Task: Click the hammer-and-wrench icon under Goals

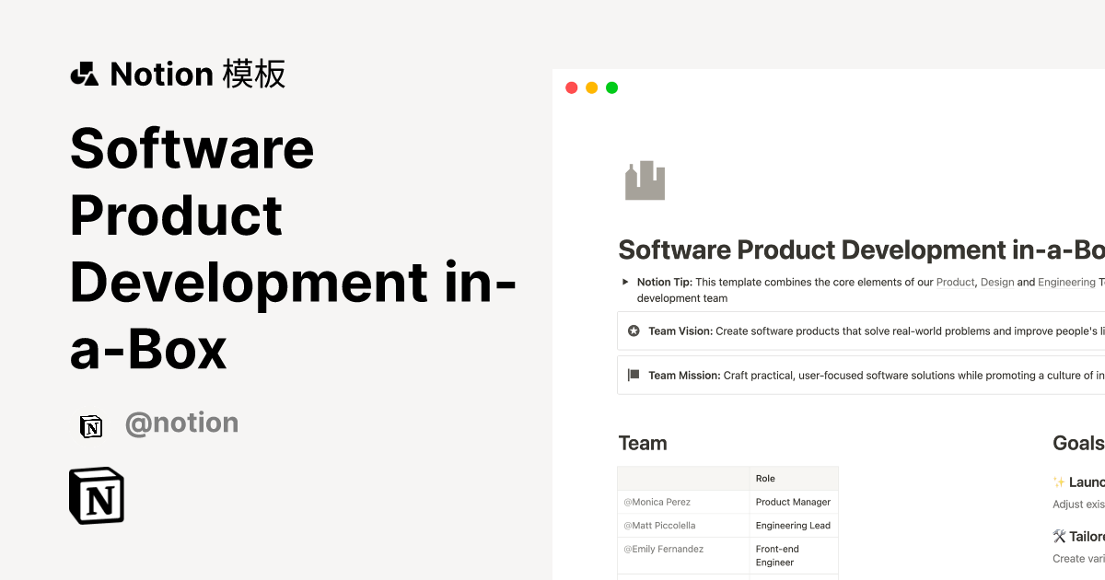Action: click(x=1059, y=536)
